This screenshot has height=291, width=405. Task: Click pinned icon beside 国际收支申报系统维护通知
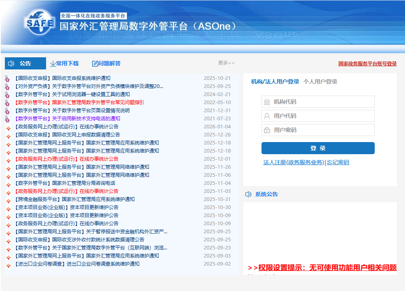point(7,79)
